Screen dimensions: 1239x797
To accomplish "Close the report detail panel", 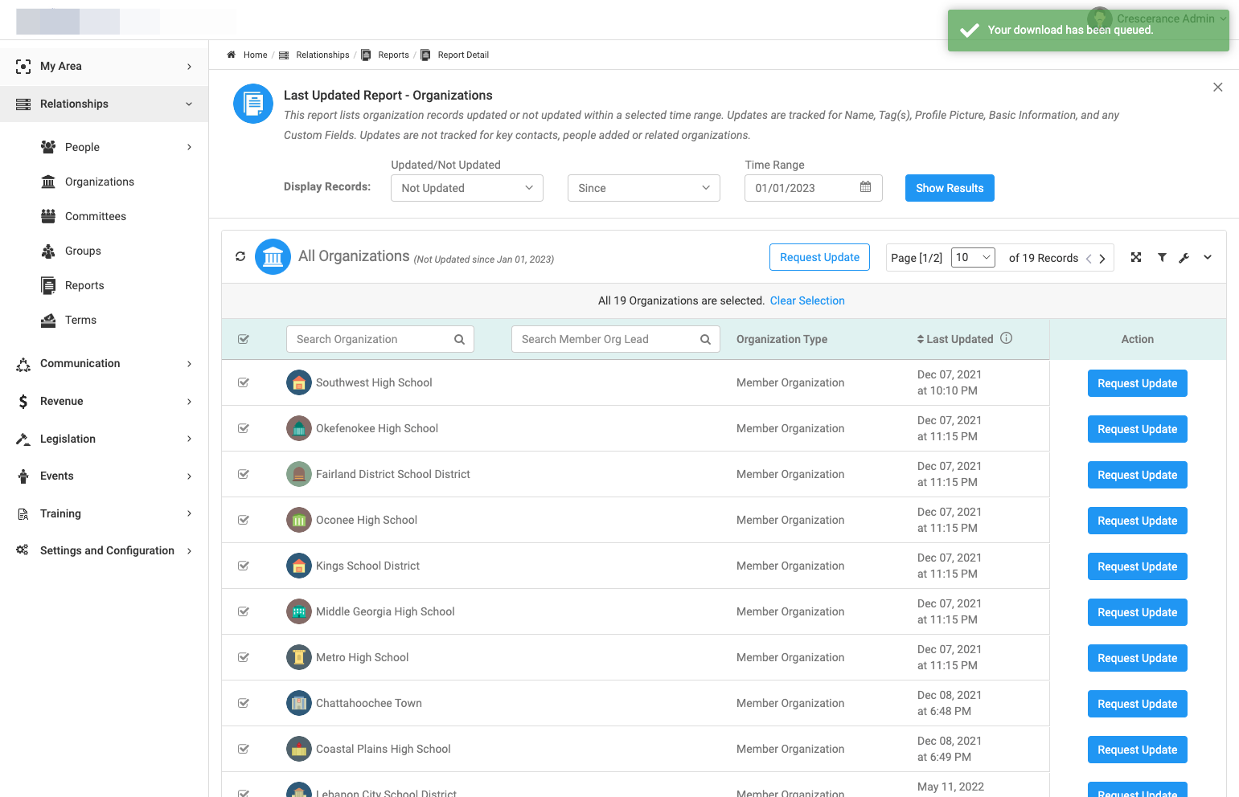I will [x=1218, y=88].
